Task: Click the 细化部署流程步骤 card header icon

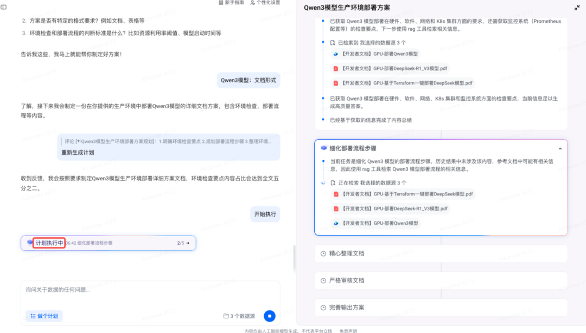Action: click(x=323, y=148)
